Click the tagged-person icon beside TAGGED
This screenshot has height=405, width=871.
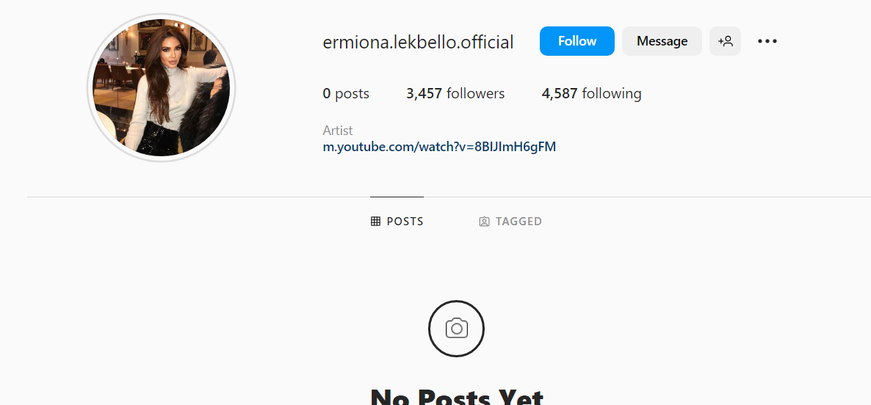pos(484,222)
